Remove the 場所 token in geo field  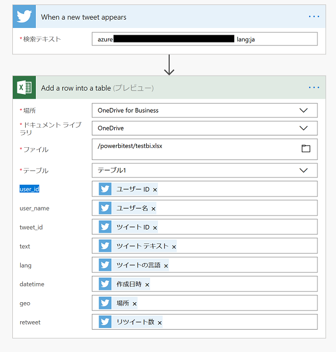[x=134, y=304]
